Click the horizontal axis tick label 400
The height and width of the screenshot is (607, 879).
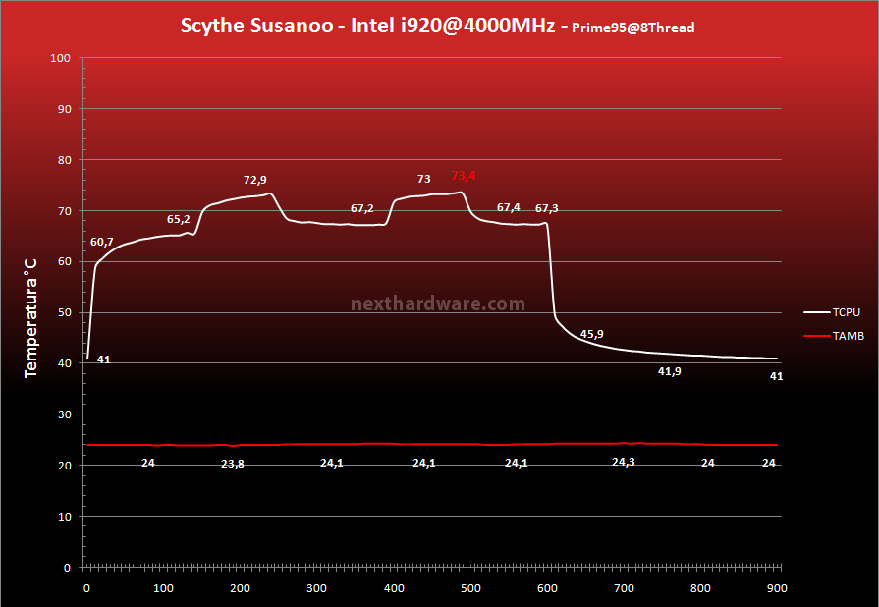(x=394, y=588)
